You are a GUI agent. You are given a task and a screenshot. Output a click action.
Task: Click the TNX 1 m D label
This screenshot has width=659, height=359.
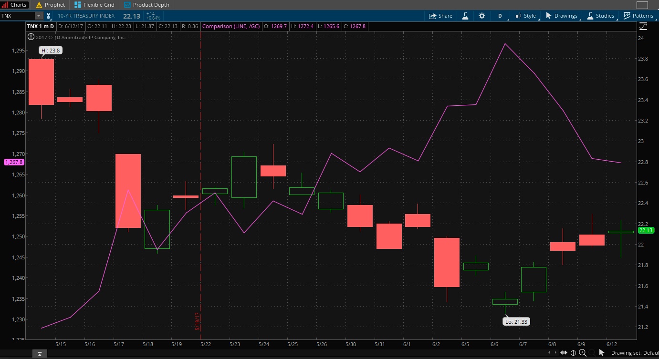pos(40,26)
